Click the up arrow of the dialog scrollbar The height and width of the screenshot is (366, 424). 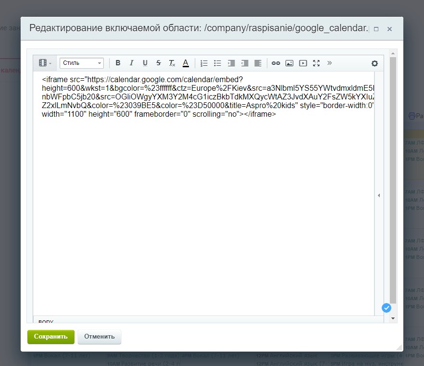[393, 53]
